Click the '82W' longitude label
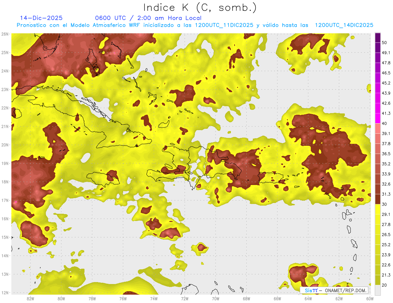The width and height of the screenshot is (393, 303). point(30,299)
